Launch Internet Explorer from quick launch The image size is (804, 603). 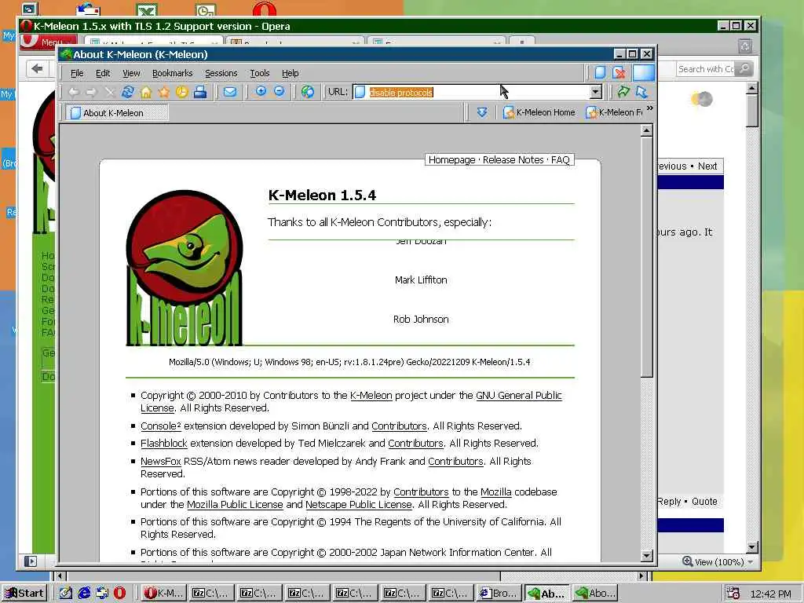point(84,594)
